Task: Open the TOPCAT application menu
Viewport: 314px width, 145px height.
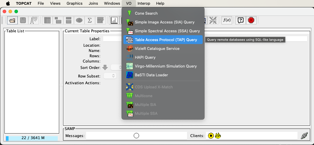Action: [24, 4]
